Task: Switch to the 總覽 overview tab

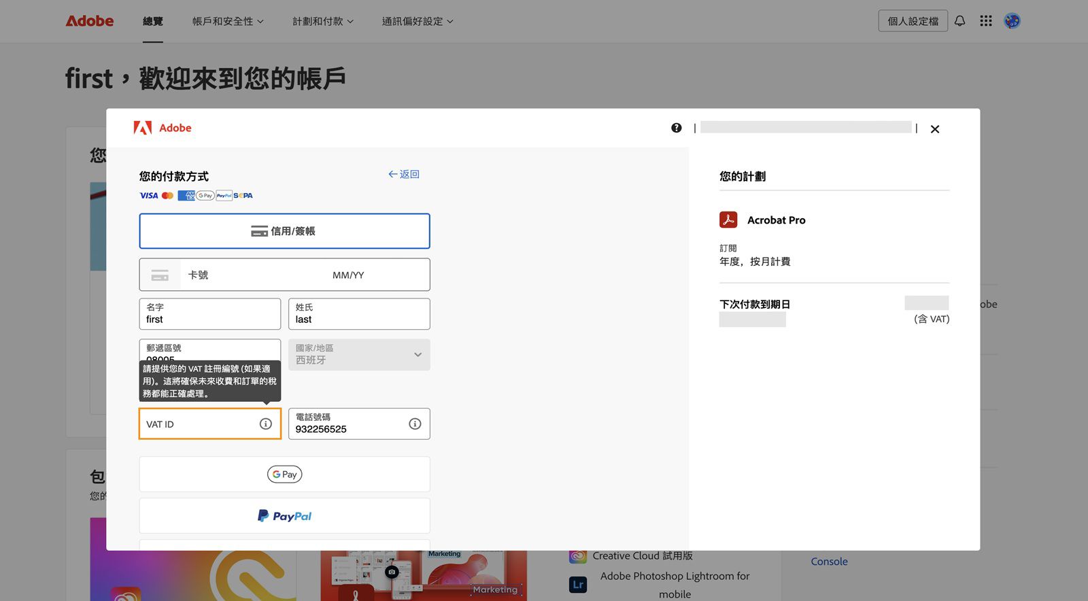Action: (x=153, y=21)
